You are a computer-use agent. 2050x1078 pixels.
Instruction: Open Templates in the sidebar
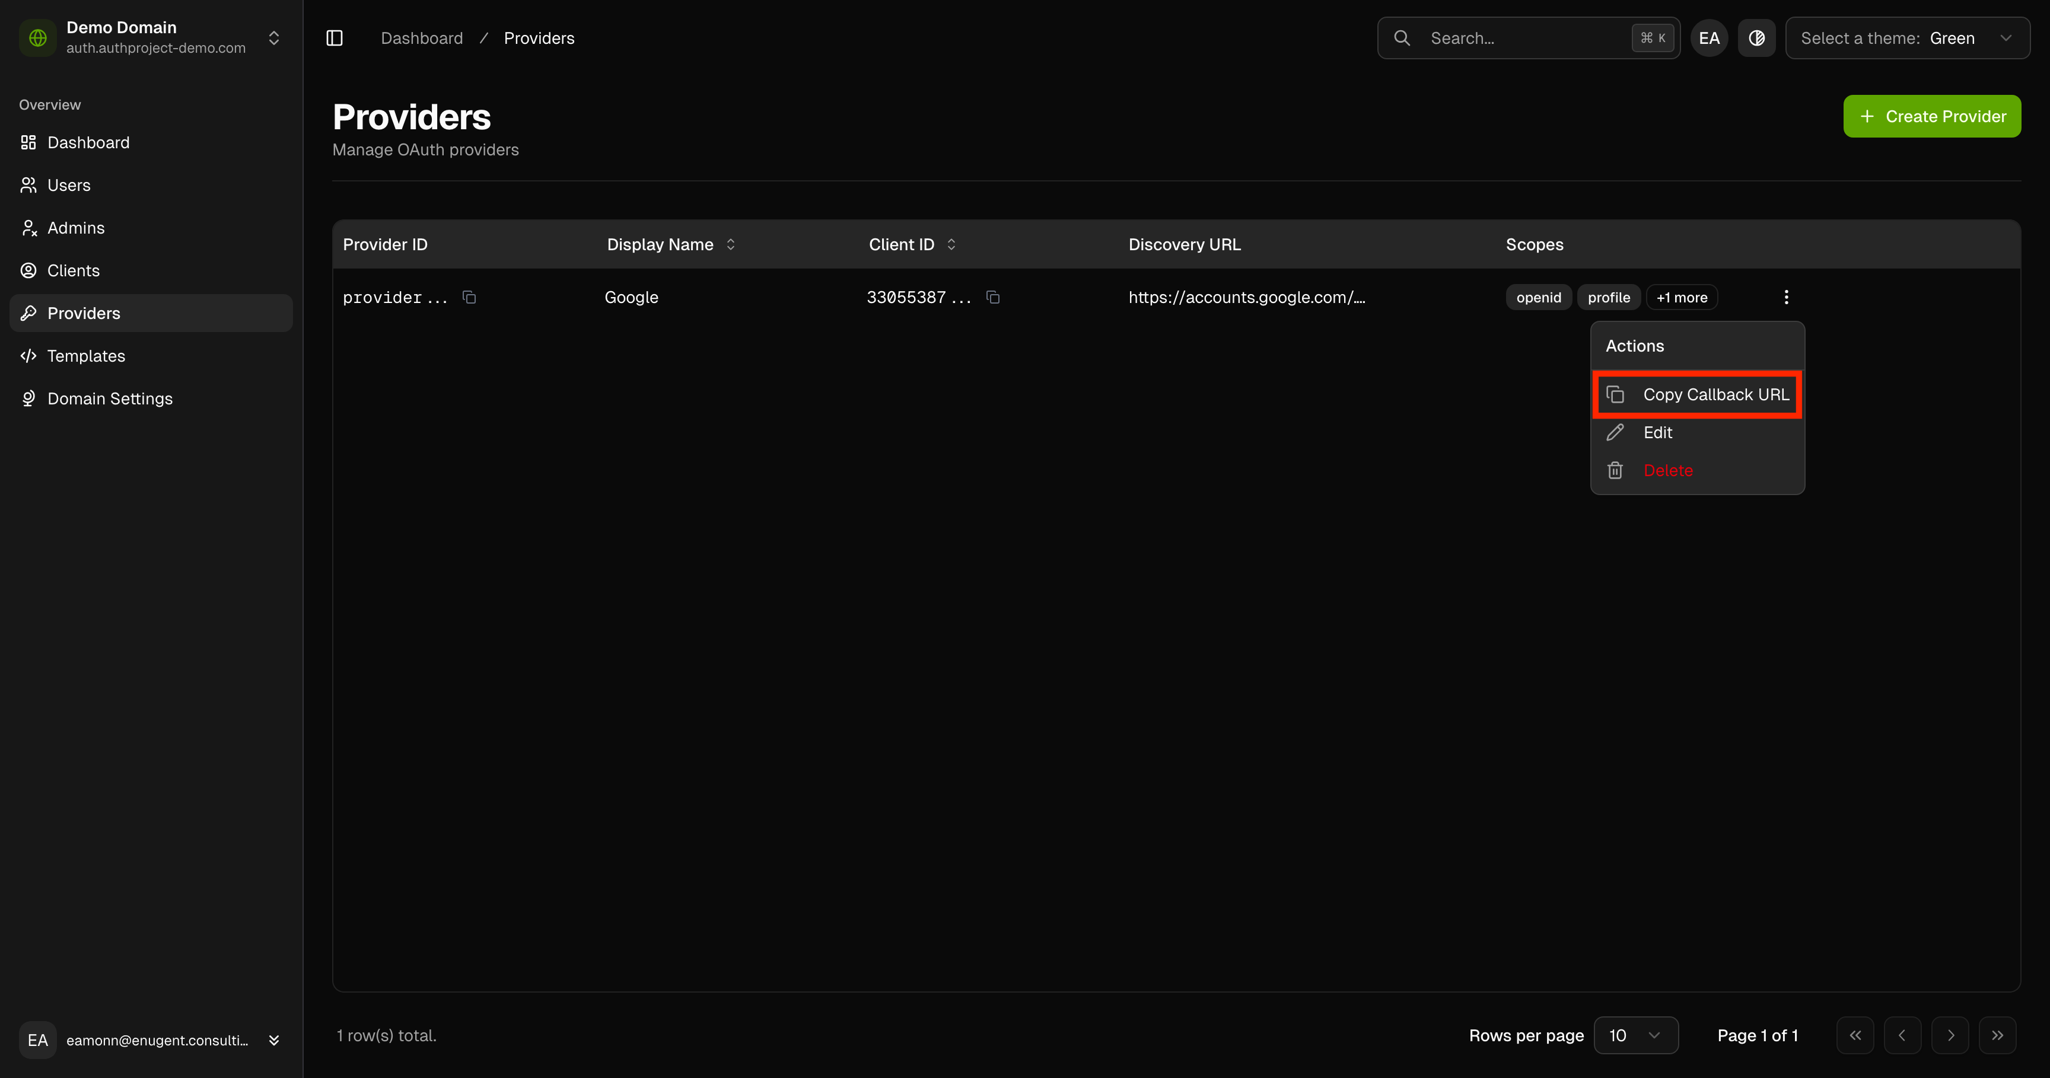point(151,356)
